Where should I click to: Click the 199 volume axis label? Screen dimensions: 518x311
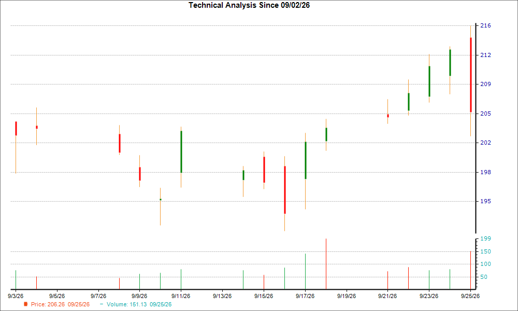coord(485,238)
